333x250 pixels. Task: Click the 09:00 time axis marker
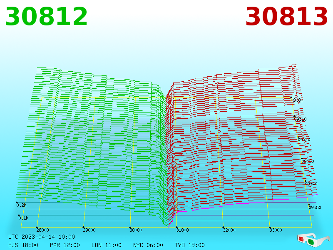(297, 100)
